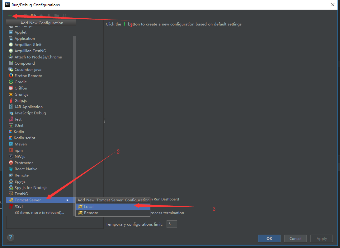Choose the npm configuration type
Image resolution: width=340 pixels, height=248 pixels.
point(41,150)
